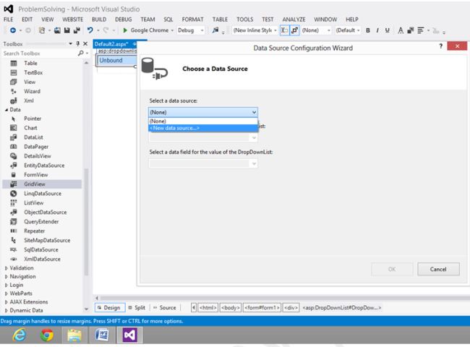Expand the AJAX Extensions toolbox group
This screenshot has width=470, height=347.
[7, 302]
